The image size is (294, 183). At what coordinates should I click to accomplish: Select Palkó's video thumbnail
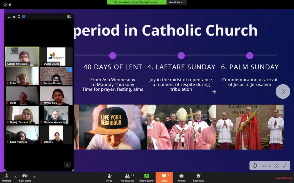point(22,96)
